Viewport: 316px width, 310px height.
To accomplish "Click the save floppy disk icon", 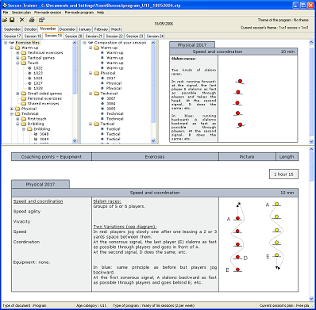I will tap(12, 20).
